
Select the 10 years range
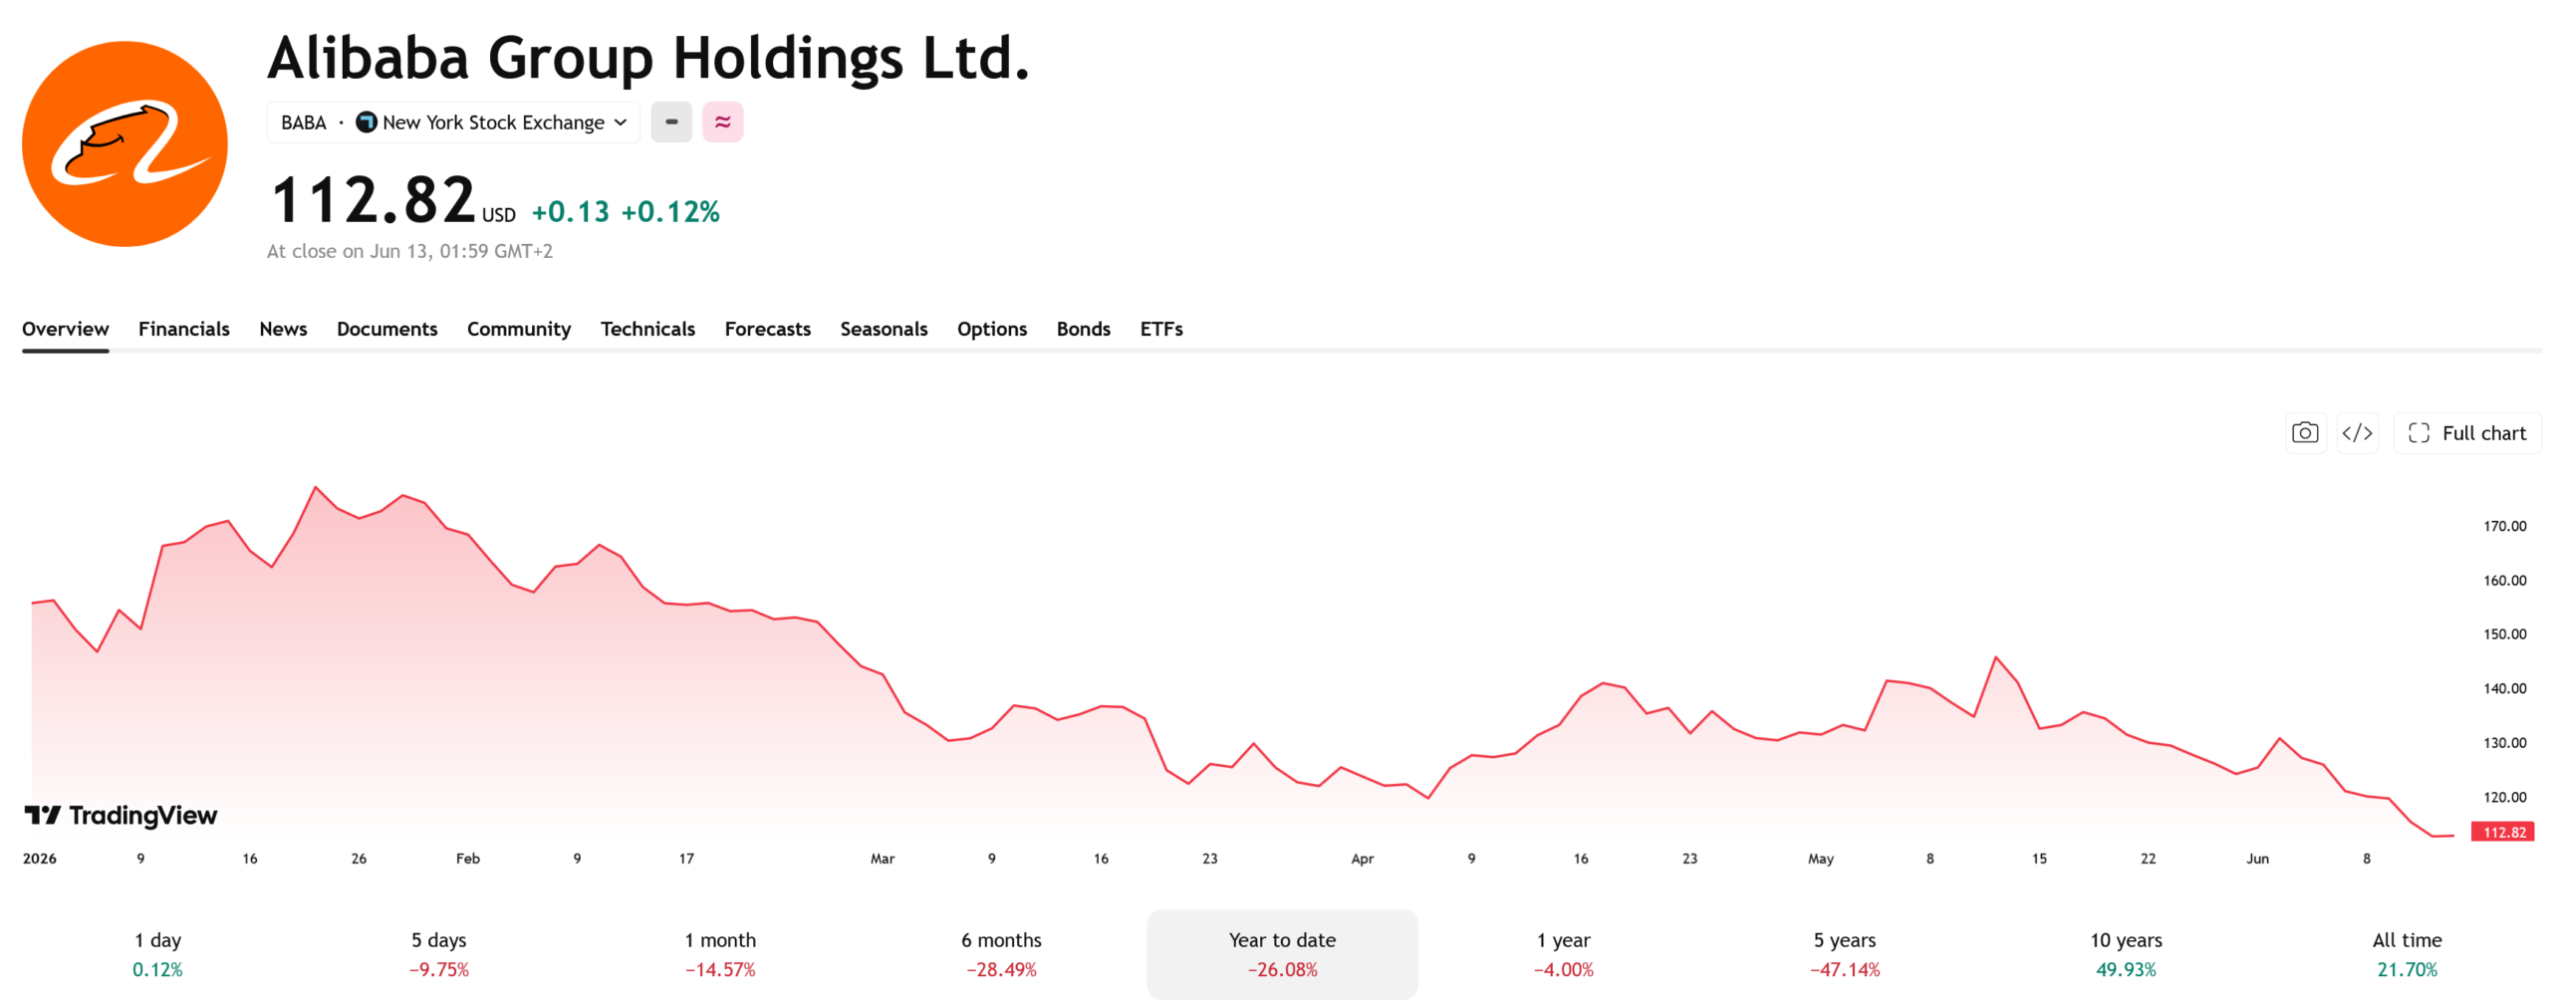2126,953
